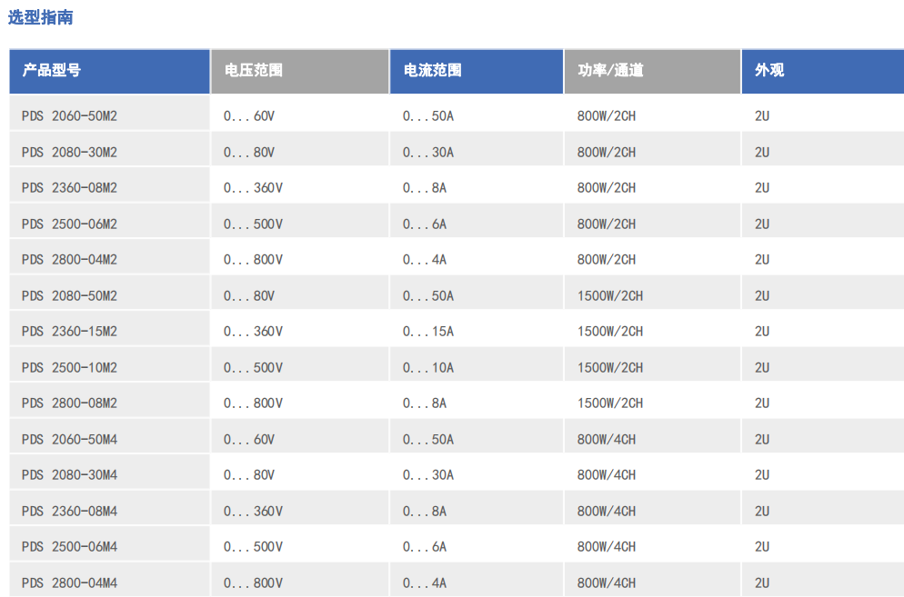Click the 电流范围 column header
This screenshot has width=904, height=597.
(477, 72)
